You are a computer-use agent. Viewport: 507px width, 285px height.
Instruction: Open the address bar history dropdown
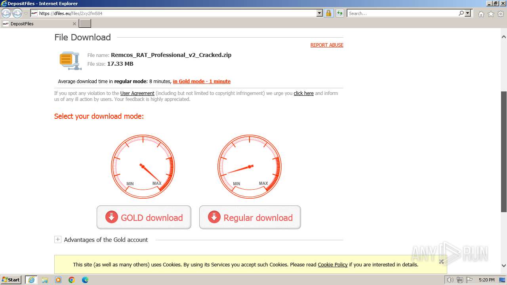coord(320,13)
